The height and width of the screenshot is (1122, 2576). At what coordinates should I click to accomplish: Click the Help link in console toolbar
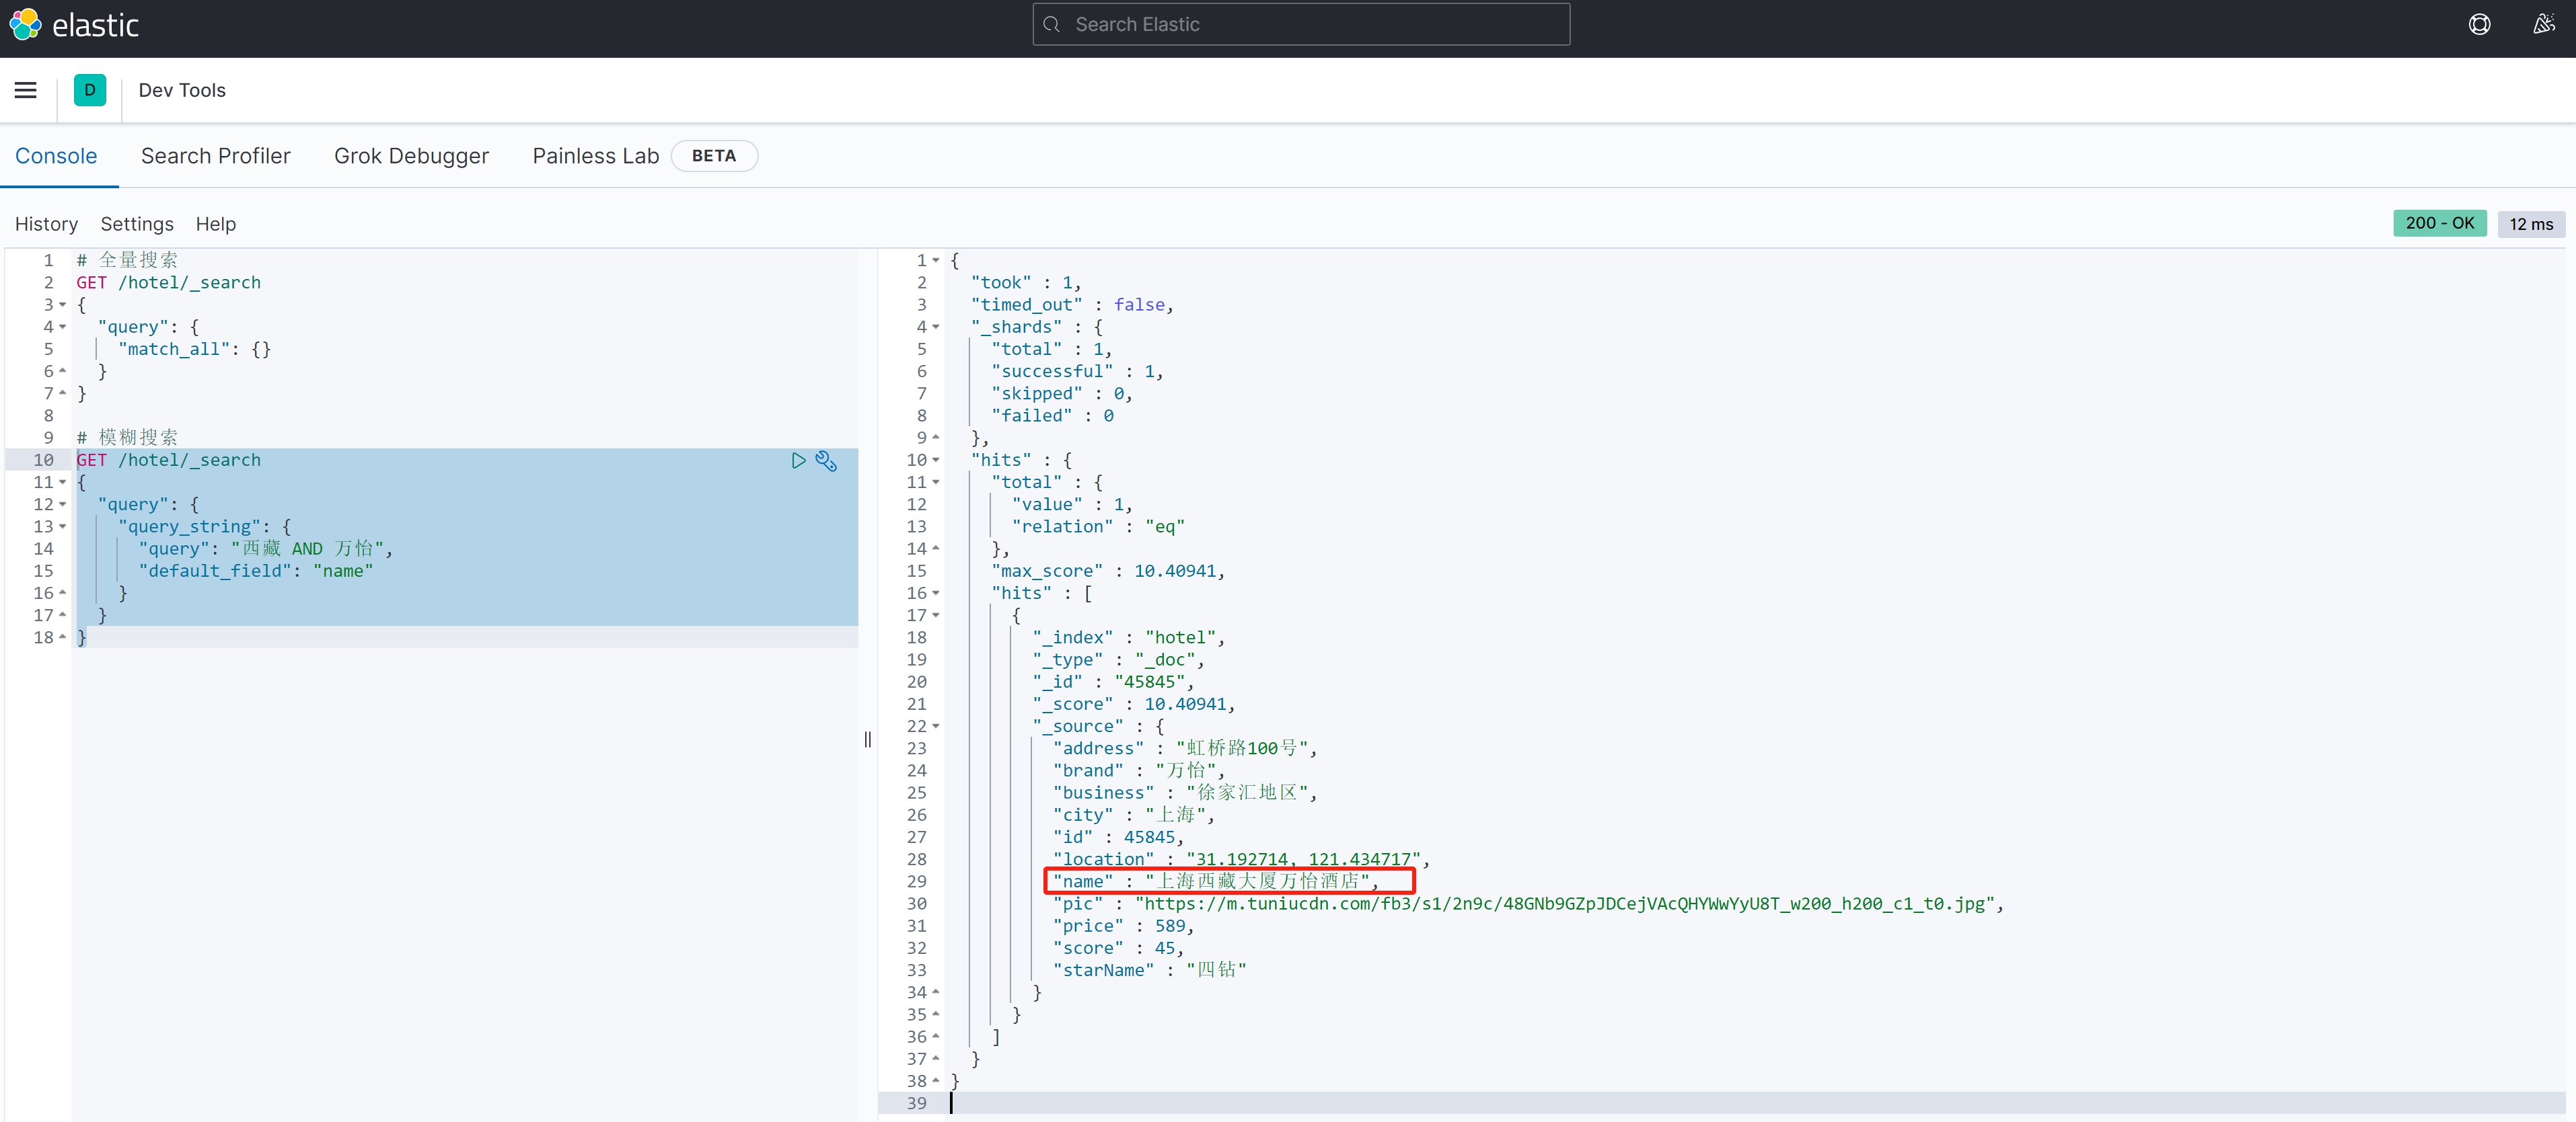tap(215, 224)
